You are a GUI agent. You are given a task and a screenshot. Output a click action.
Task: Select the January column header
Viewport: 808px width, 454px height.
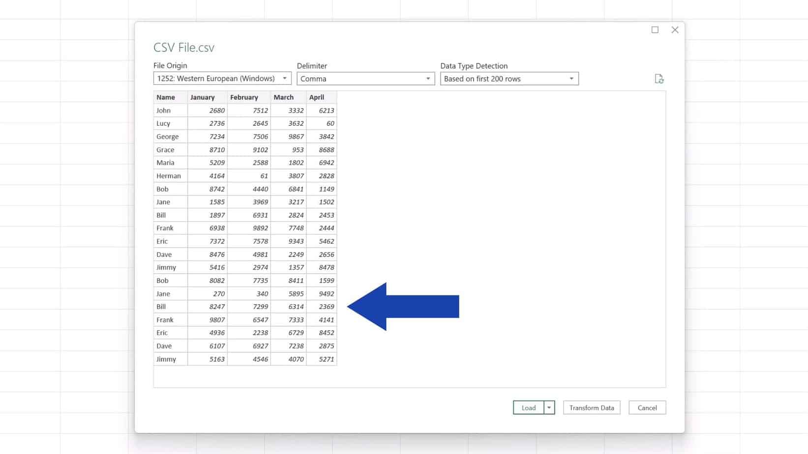pyautogui.click(x=203, y=97)
